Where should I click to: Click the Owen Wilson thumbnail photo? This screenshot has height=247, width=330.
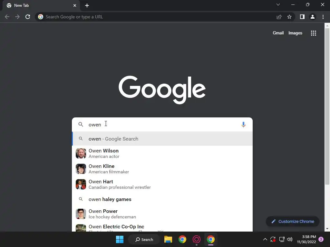(81, 153)
